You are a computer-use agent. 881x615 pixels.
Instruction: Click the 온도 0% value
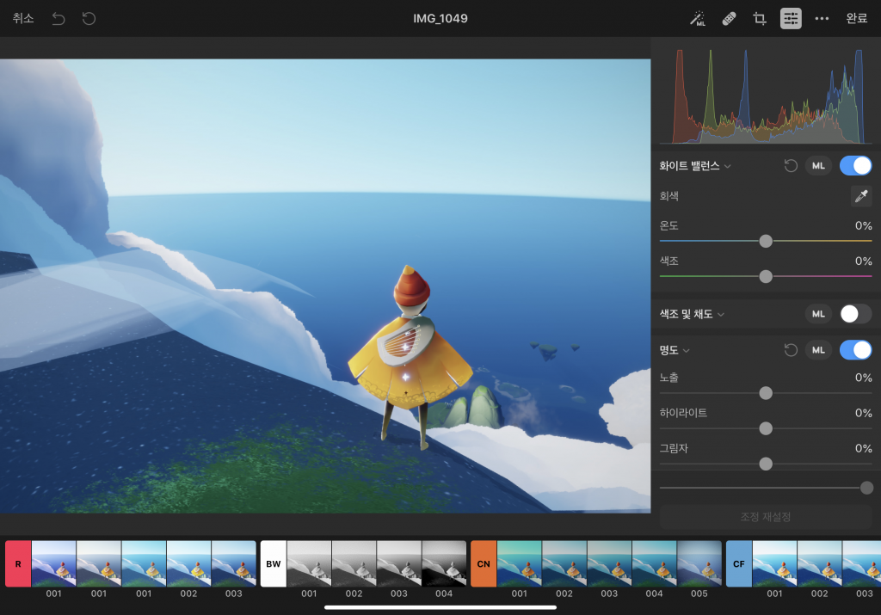pyautogui.click(x=864, y=225)
